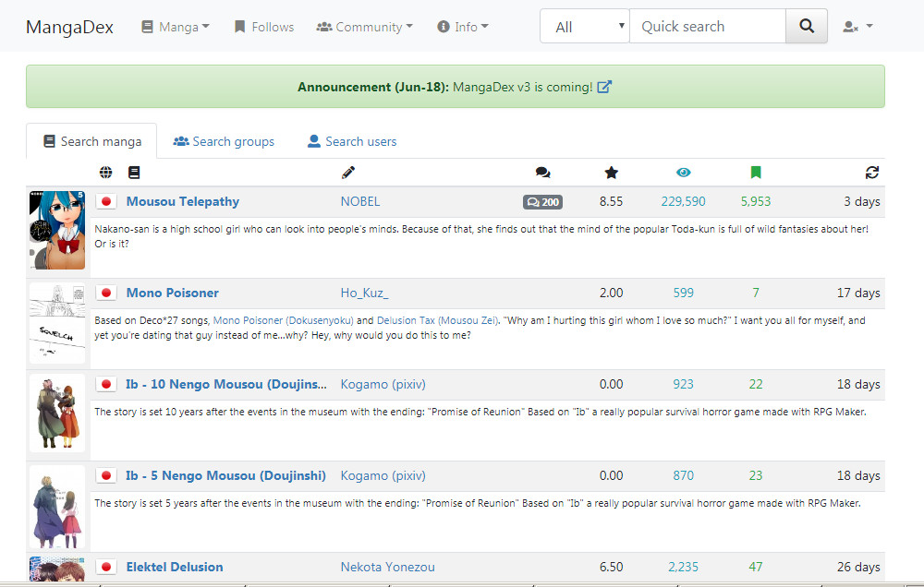This screenshot has width=924, height=587.
Task: Click the flag beside Ib - 5 Nengo Mousou
Action: [x=106, y=475]
